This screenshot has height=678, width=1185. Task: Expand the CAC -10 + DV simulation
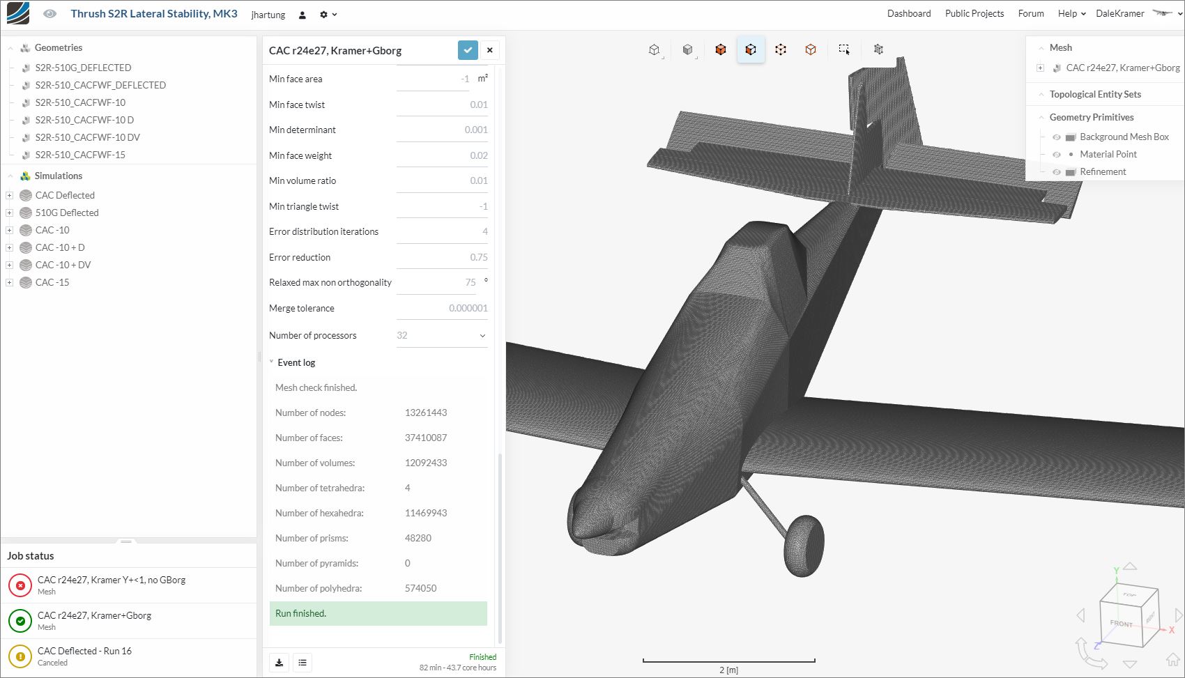coord(9,265)
